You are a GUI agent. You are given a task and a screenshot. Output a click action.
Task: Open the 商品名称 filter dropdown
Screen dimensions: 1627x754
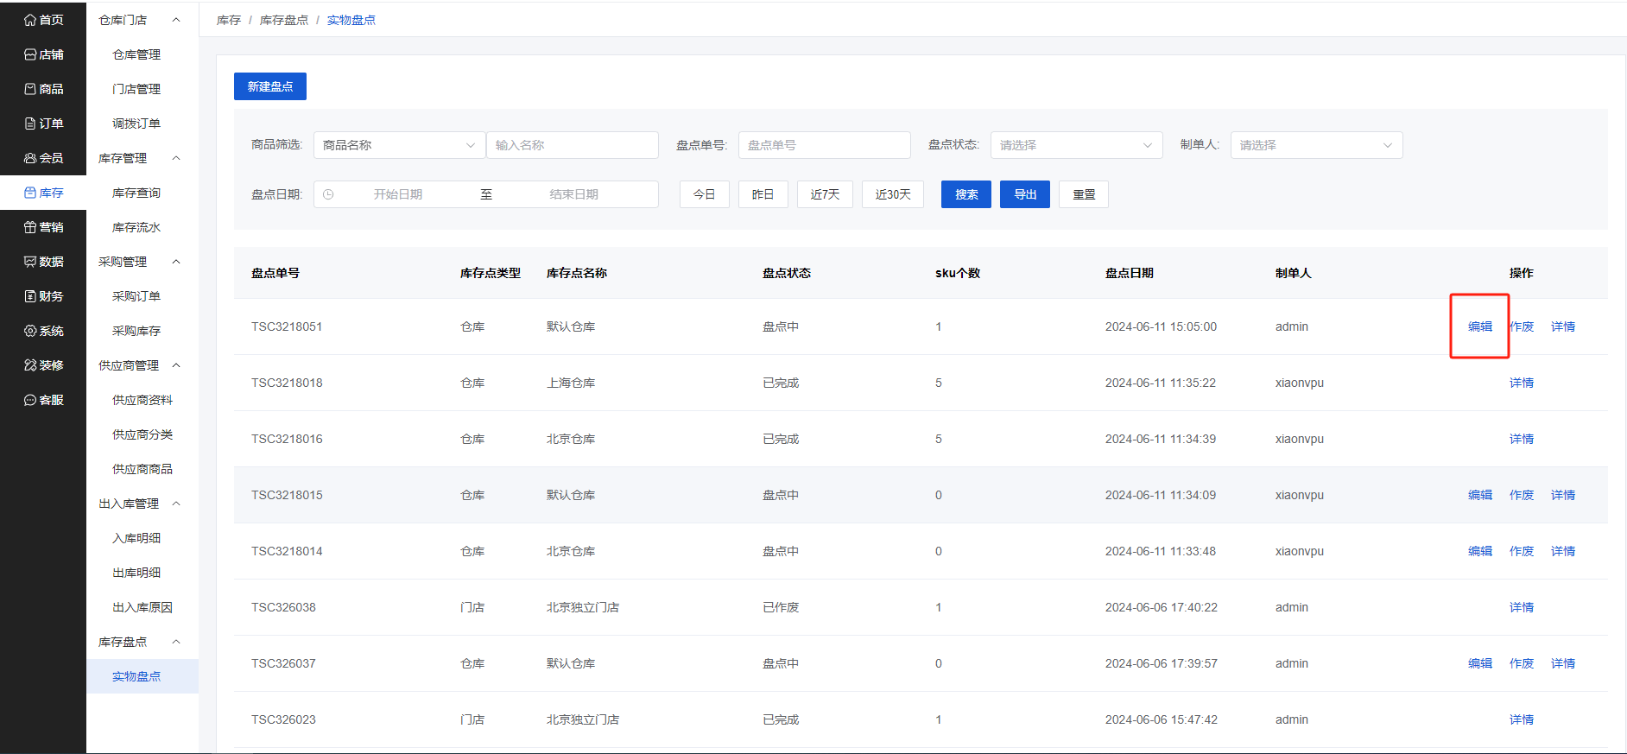click(x=399, y=145)
